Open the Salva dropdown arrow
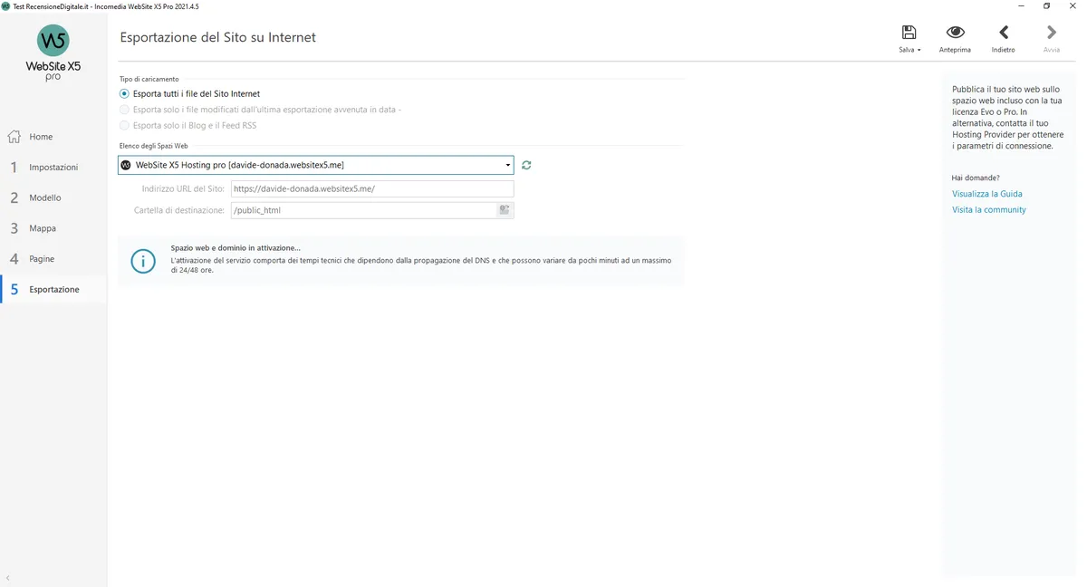1087x587 pixels. [919, 51]
